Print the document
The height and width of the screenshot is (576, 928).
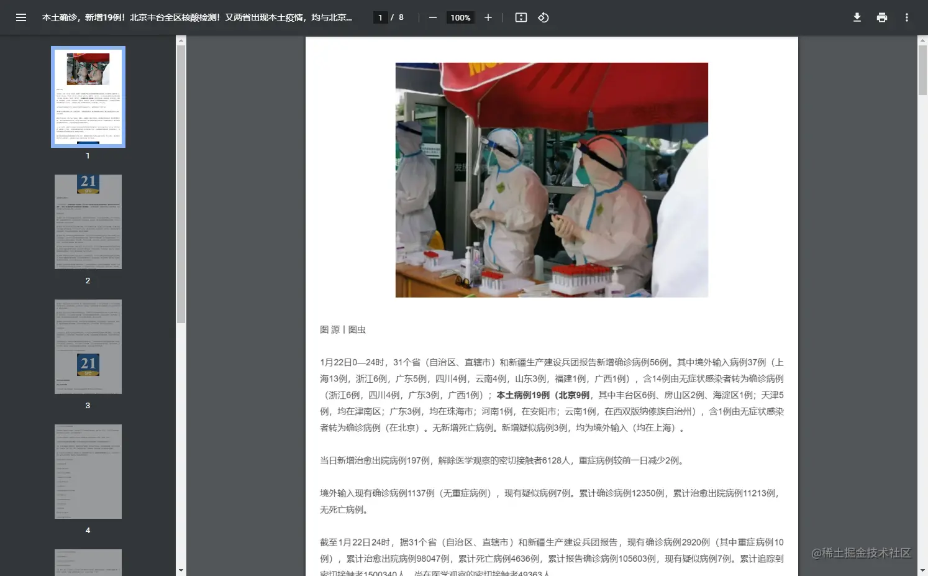882,17
